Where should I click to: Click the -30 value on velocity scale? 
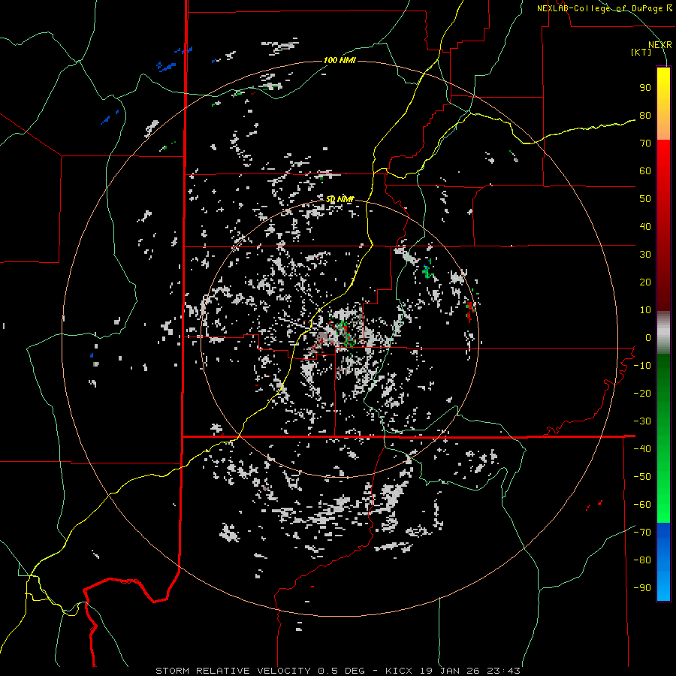[x=642, y=421]
